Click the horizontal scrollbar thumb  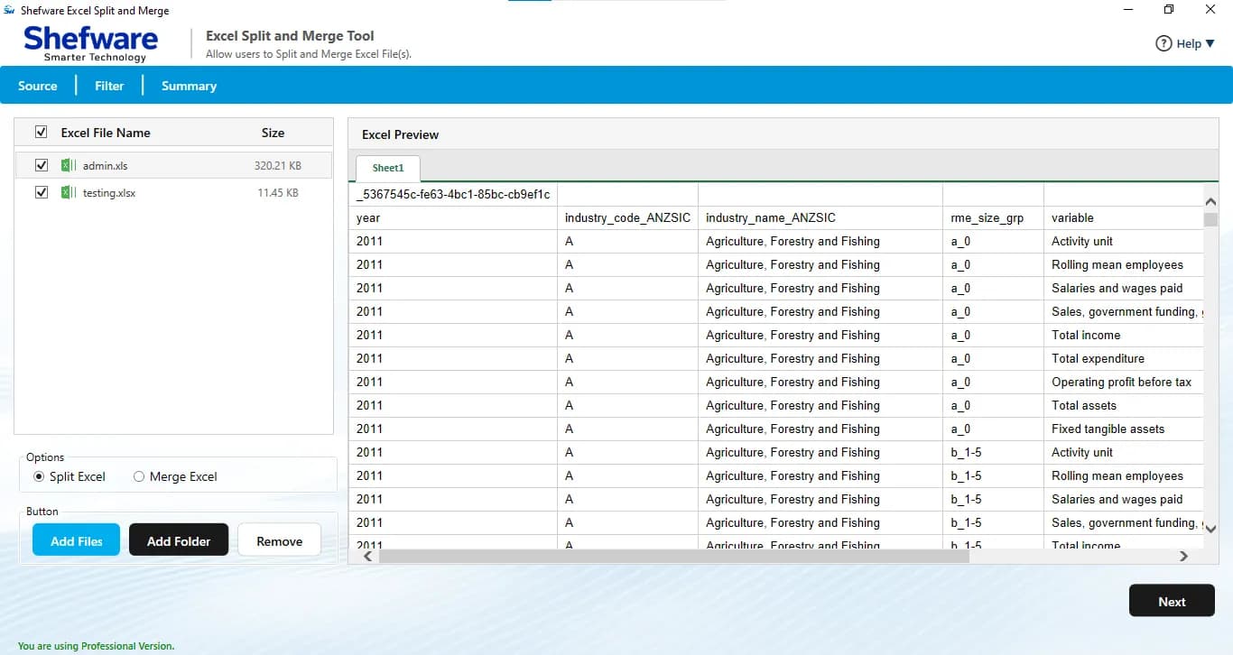click(x=673, y=557)
